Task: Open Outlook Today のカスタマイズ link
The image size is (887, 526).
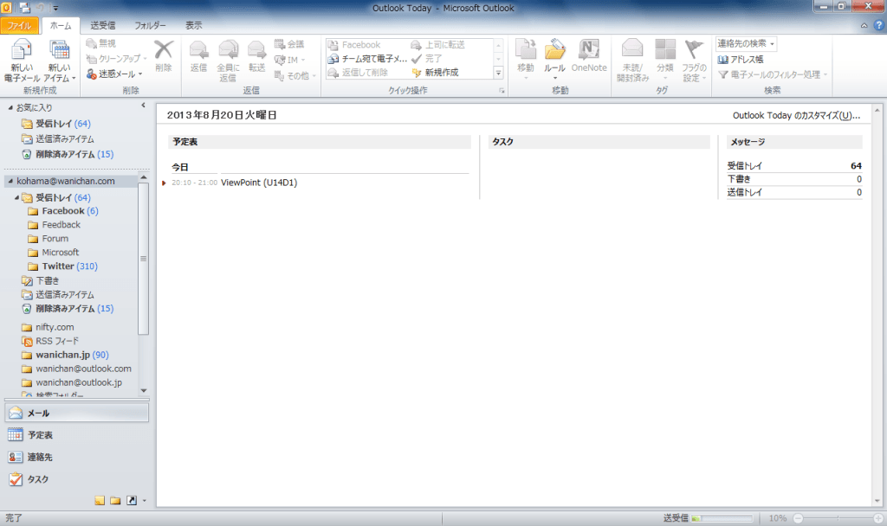Action: (x=796, y=115)
